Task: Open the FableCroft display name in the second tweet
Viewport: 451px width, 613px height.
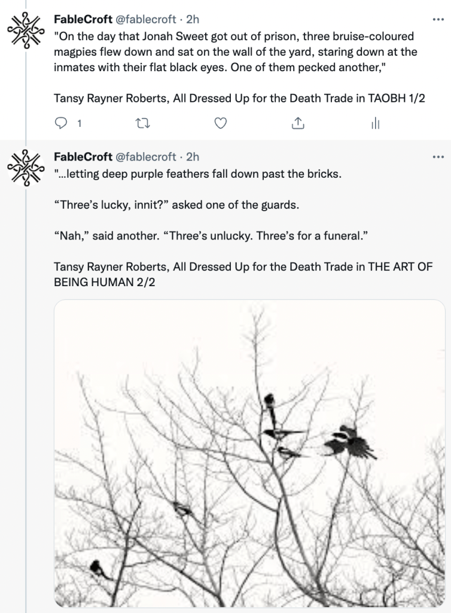Action: click(83, 157)
